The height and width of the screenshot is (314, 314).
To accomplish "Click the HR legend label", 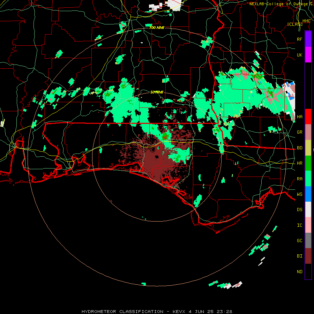I will click(300, 163).
